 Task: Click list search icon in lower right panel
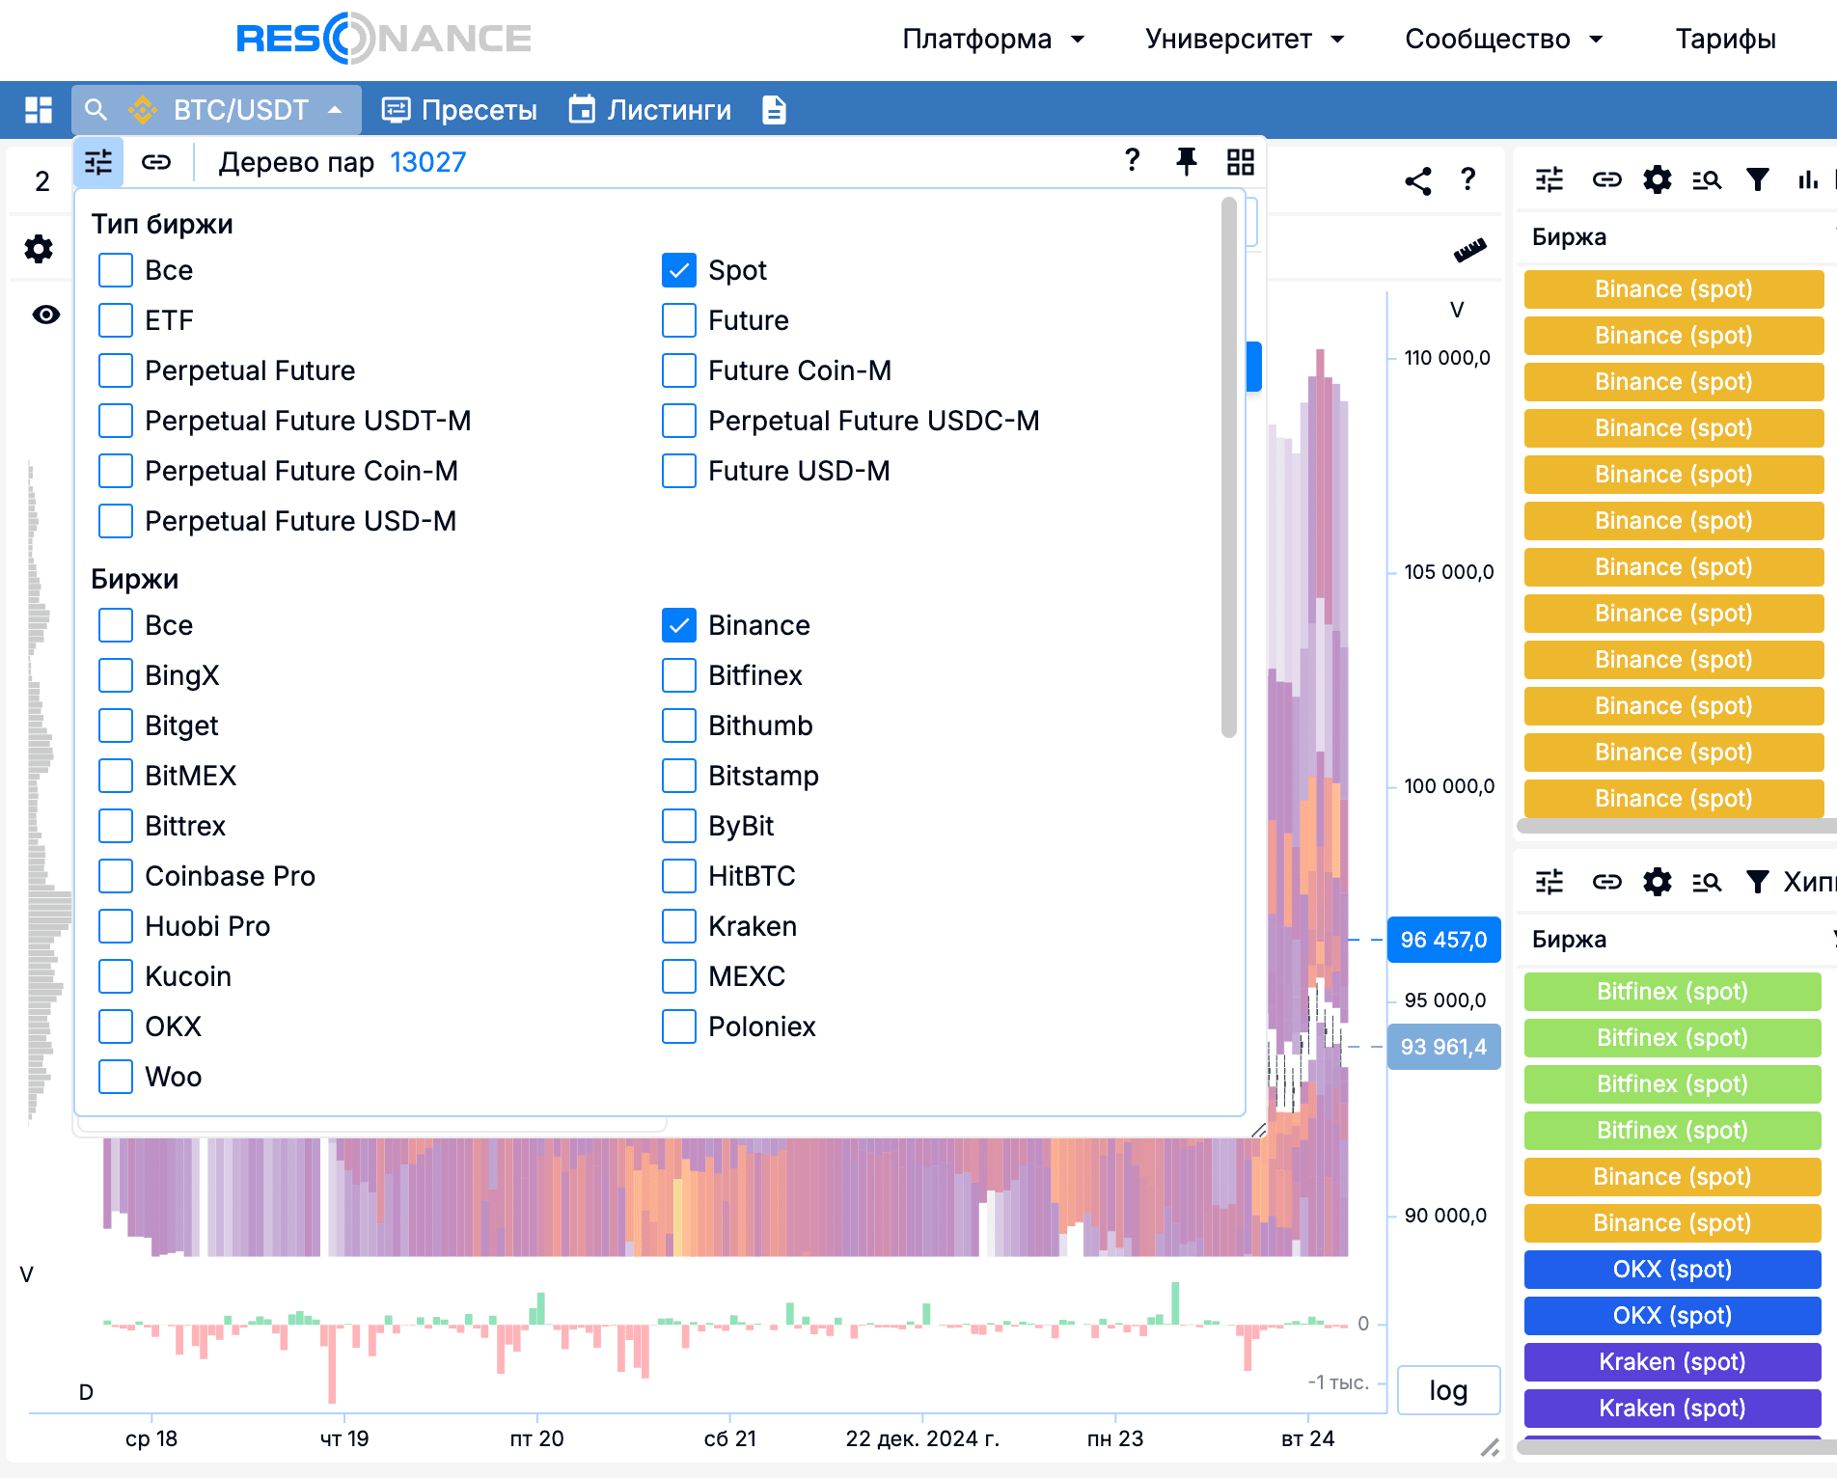(1707, 882)
